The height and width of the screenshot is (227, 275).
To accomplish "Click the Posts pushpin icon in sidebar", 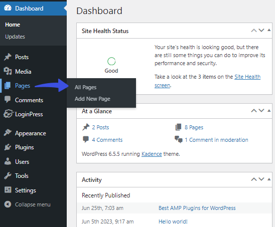I will [x=8, y=57].
